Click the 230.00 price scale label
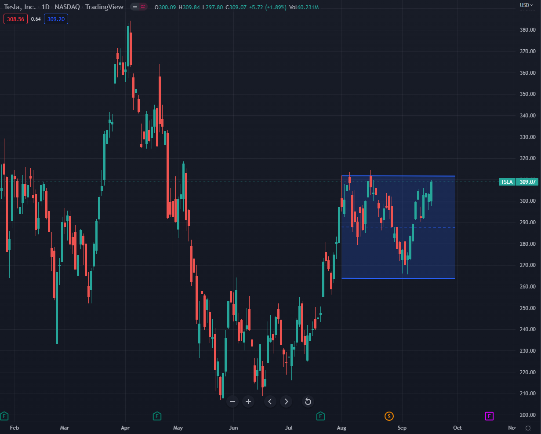The width and height of the screenshot is (541, 434). 527,351
